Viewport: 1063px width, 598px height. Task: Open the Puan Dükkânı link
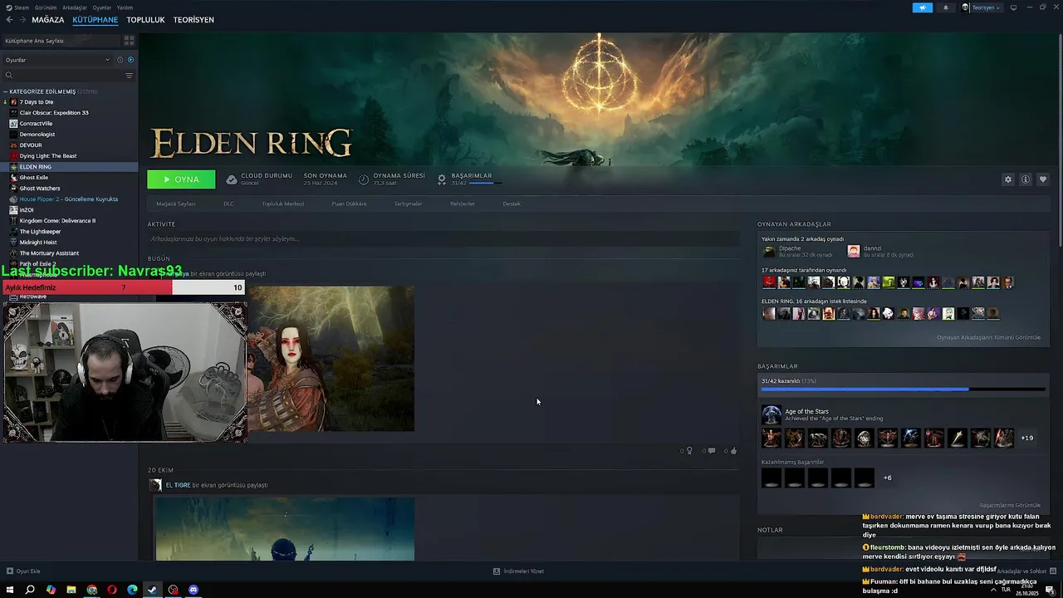click(x=349, y=203)
